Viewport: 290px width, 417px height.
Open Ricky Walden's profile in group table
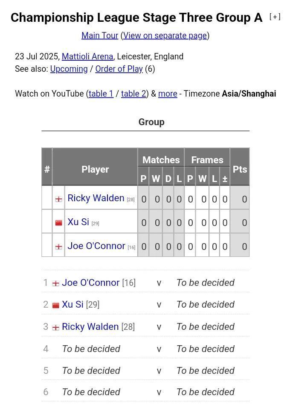(96, 198)
